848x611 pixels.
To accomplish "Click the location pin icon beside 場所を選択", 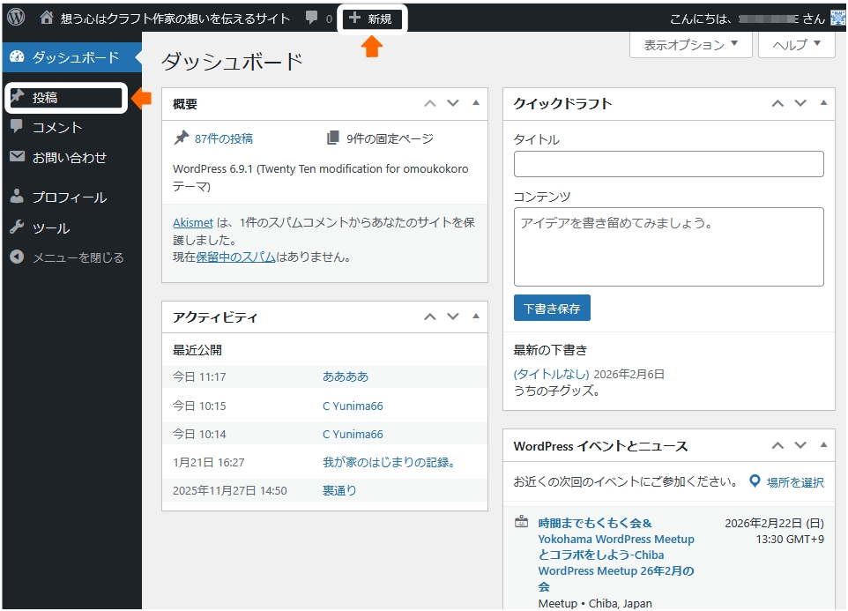I will [x=755, y=481].
